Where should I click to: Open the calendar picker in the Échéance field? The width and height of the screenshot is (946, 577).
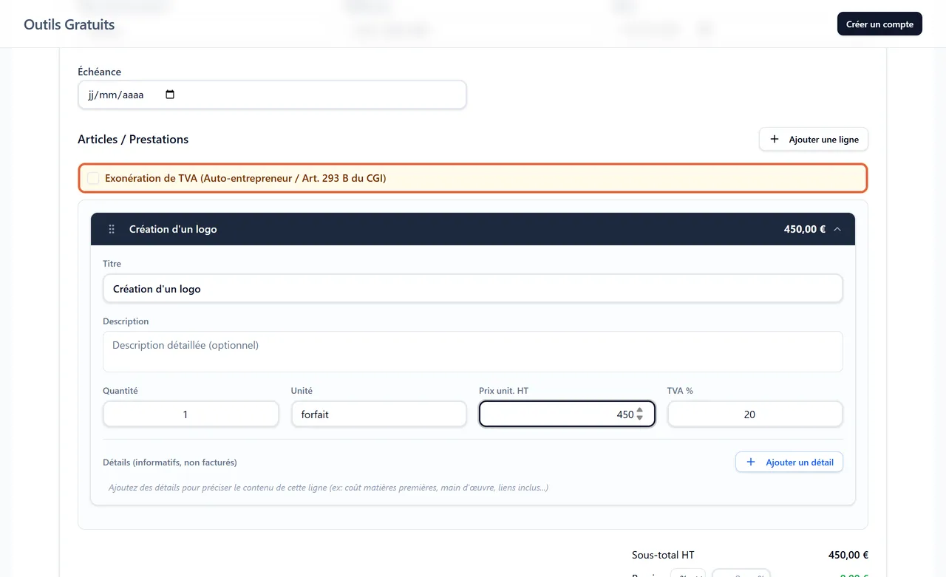tap(170, 95)
